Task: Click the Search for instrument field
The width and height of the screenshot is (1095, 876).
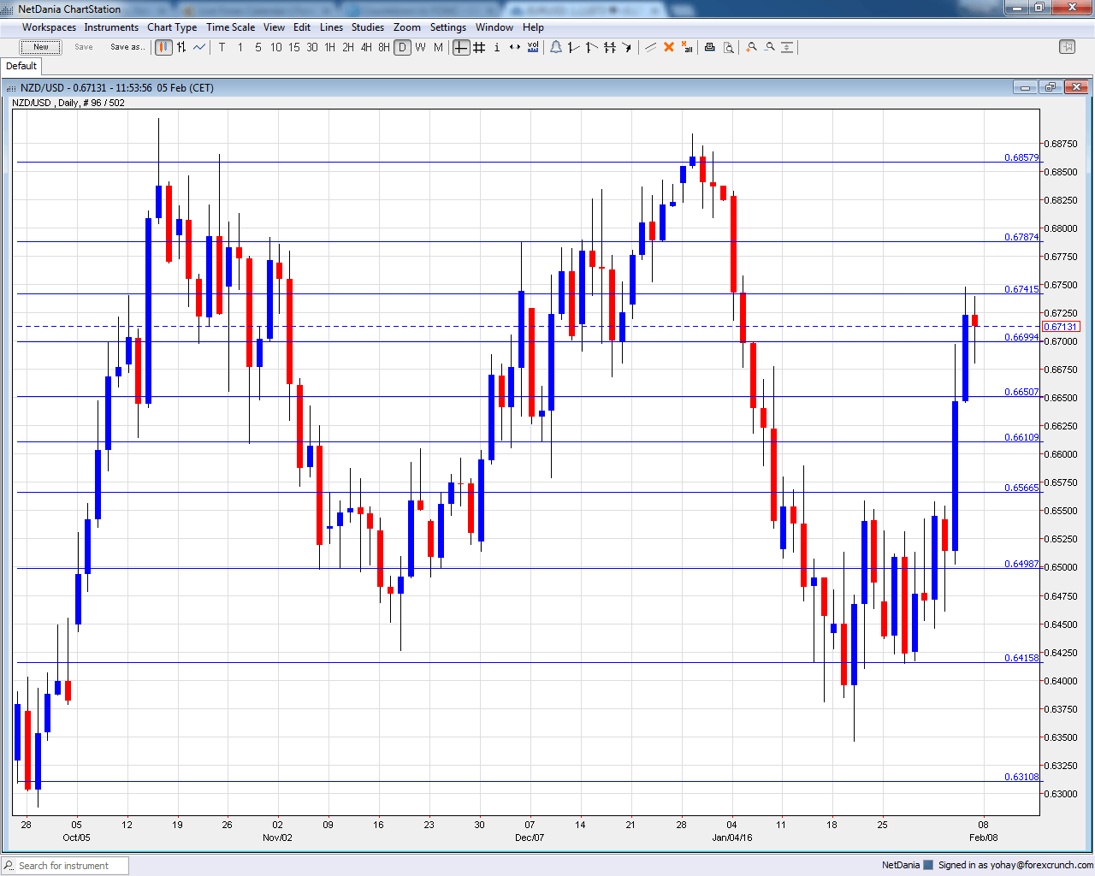Action: tap(64, 865)
